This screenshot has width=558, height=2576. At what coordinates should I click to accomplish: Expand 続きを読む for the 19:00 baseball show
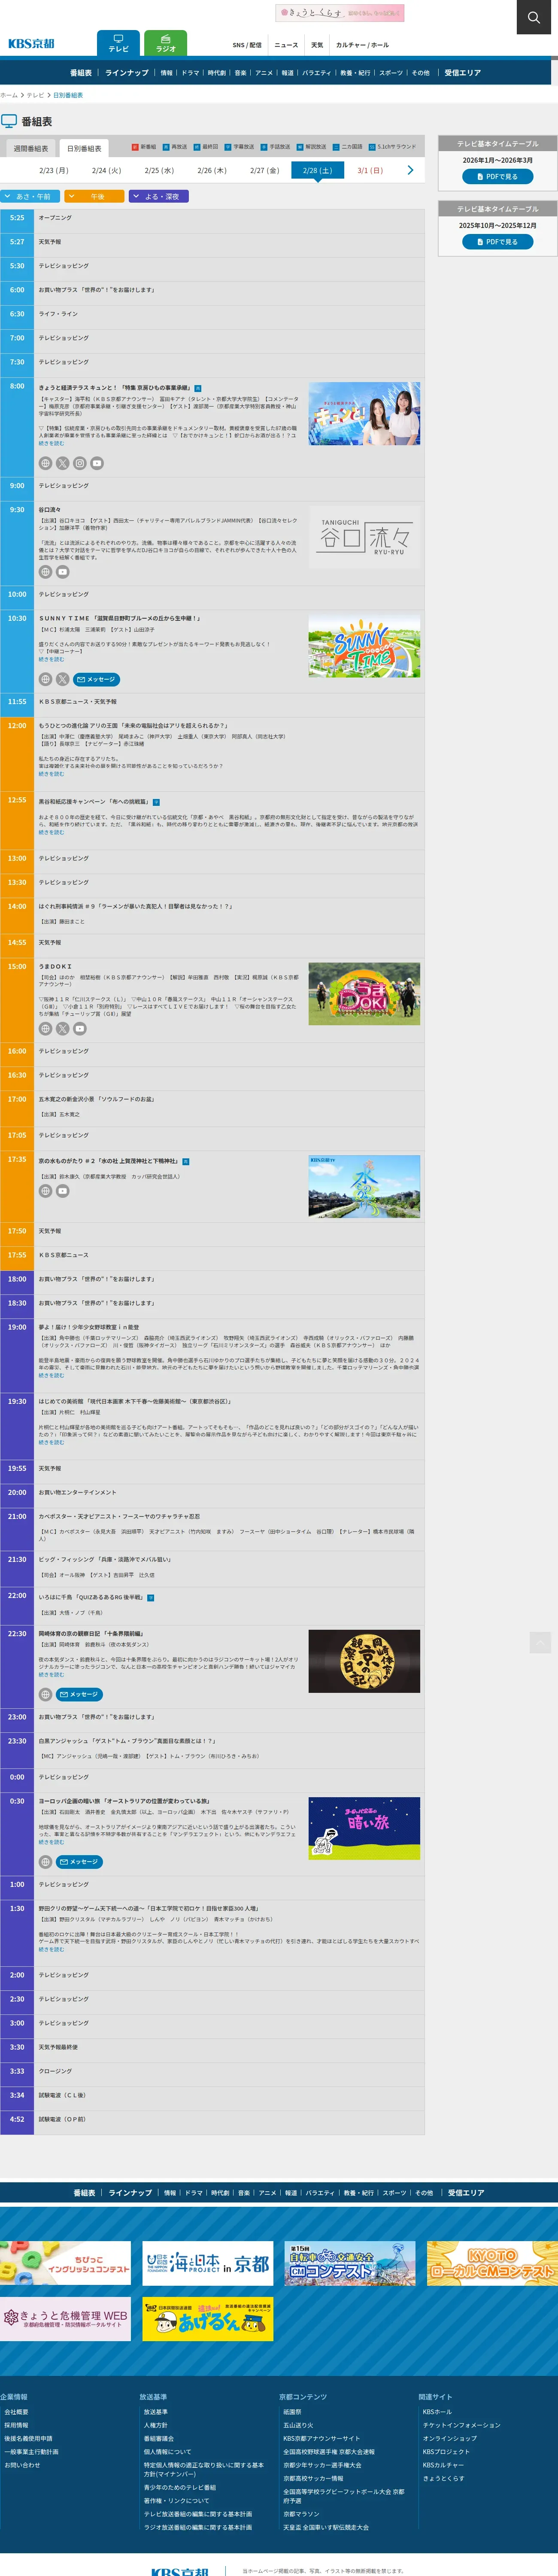tap(51, 1375)
